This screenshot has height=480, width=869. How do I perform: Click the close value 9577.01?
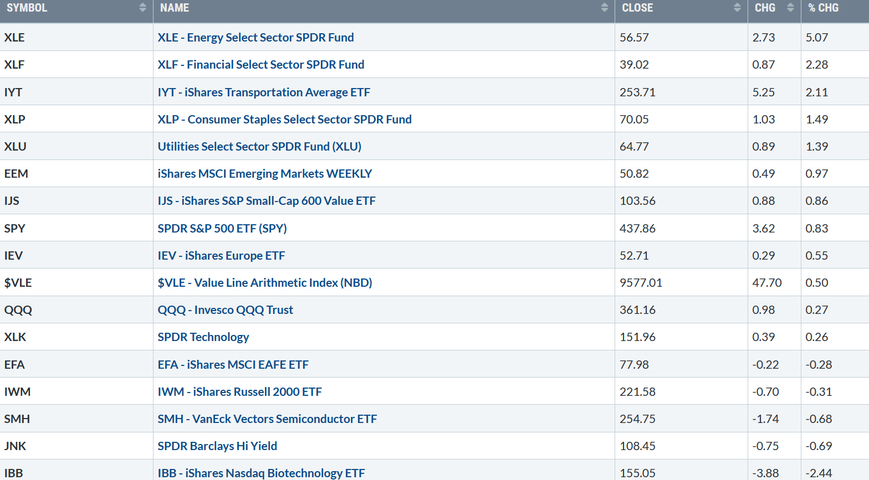click(641, 282)
